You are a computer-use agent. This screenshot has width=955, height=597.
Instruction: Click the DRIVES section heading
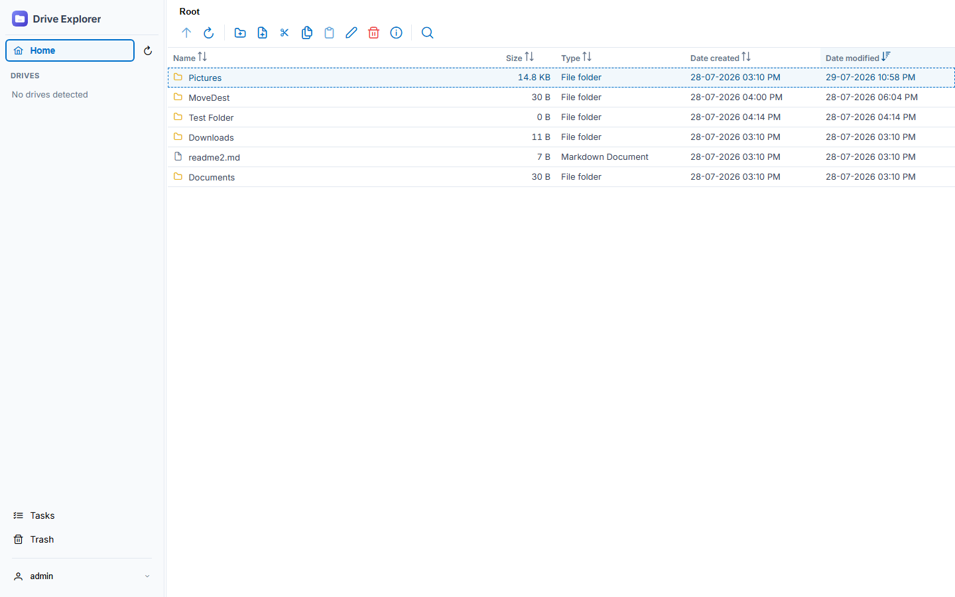click(x=25, y=76)
